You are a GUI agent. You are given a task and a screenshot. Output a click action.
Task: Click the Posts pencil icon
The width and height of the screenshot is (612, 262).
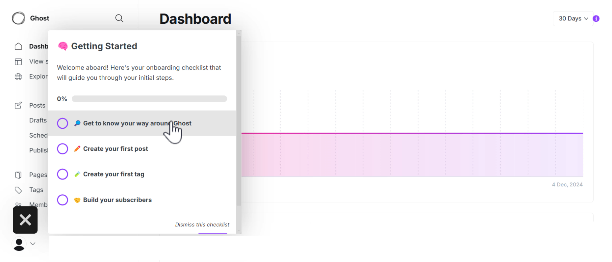pos(18,105)
